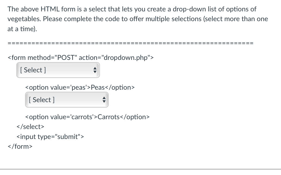Click the form method POST code line
The image size is (281, 175).
(81, 57)
